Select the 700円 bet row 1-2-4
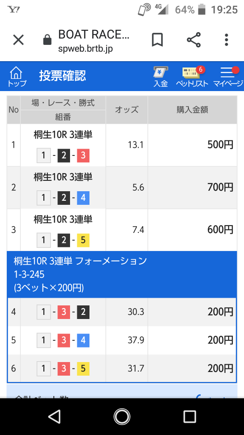Screen dimensions: 244x435 pyautogui.click(x=122, y=188)
